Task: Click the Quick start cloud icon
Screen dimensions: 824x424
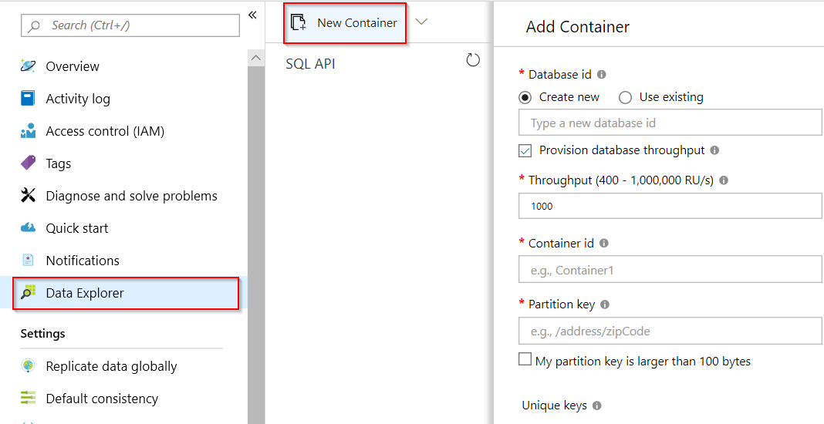Action: 28,227
